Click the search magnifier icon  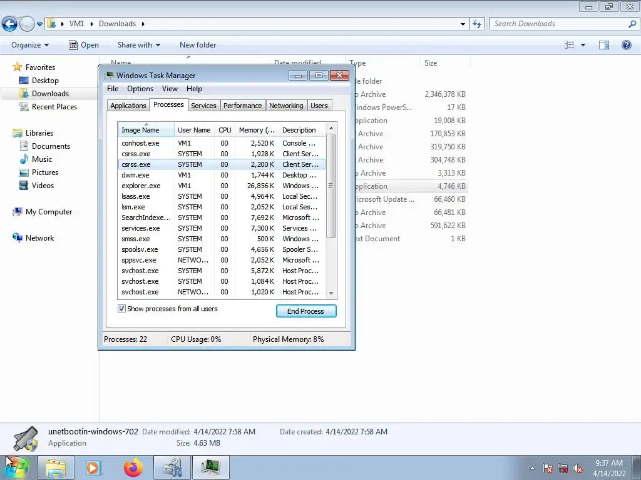632,24
